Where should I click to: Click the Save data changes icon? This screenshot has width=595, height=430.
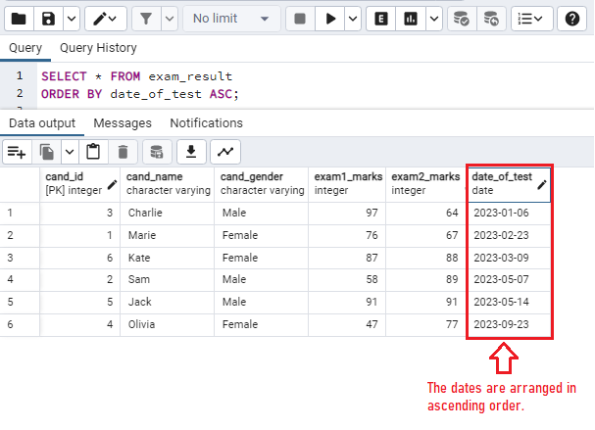(x=157, y=152)
